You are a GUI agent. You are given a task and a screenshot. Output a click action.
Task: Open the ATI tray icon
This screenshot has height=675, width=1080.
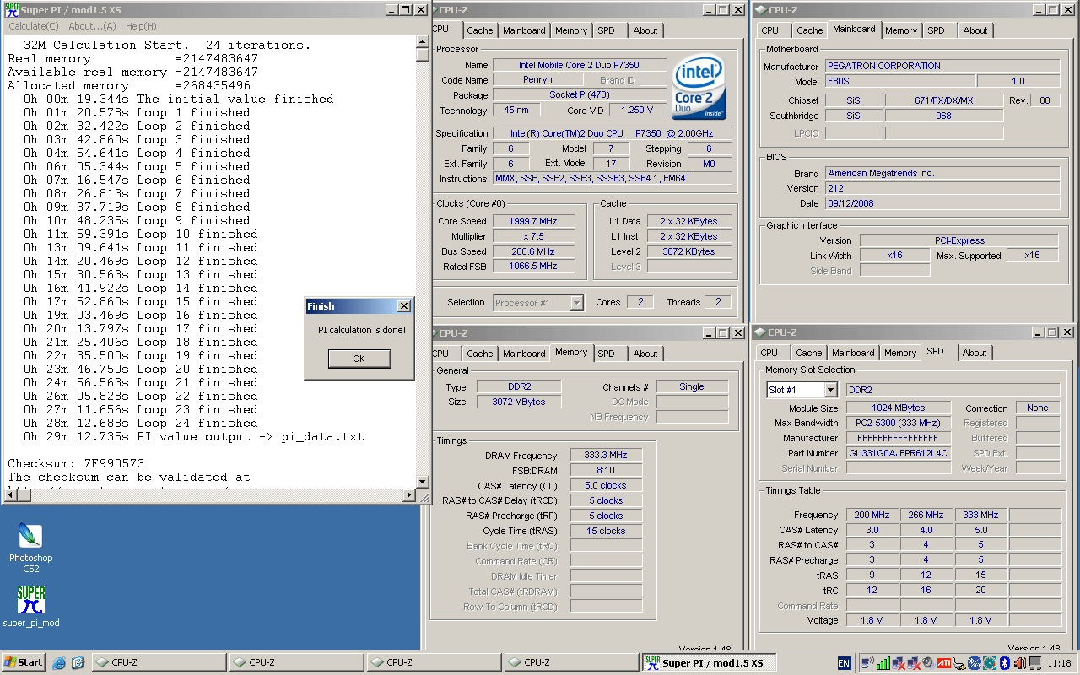(x=944, y=662)
